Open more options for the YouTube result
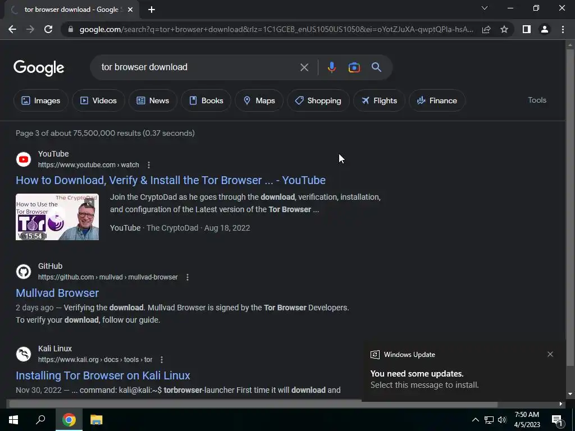 coord(148,165)
